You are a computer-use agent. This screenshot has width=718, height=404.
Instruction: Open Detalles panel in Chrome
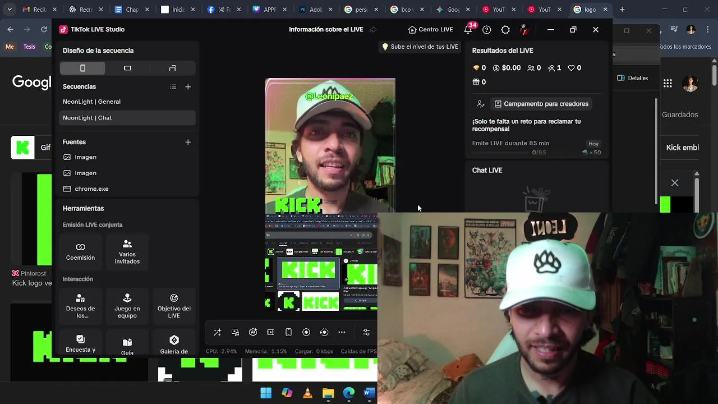[x=633, y=78]
